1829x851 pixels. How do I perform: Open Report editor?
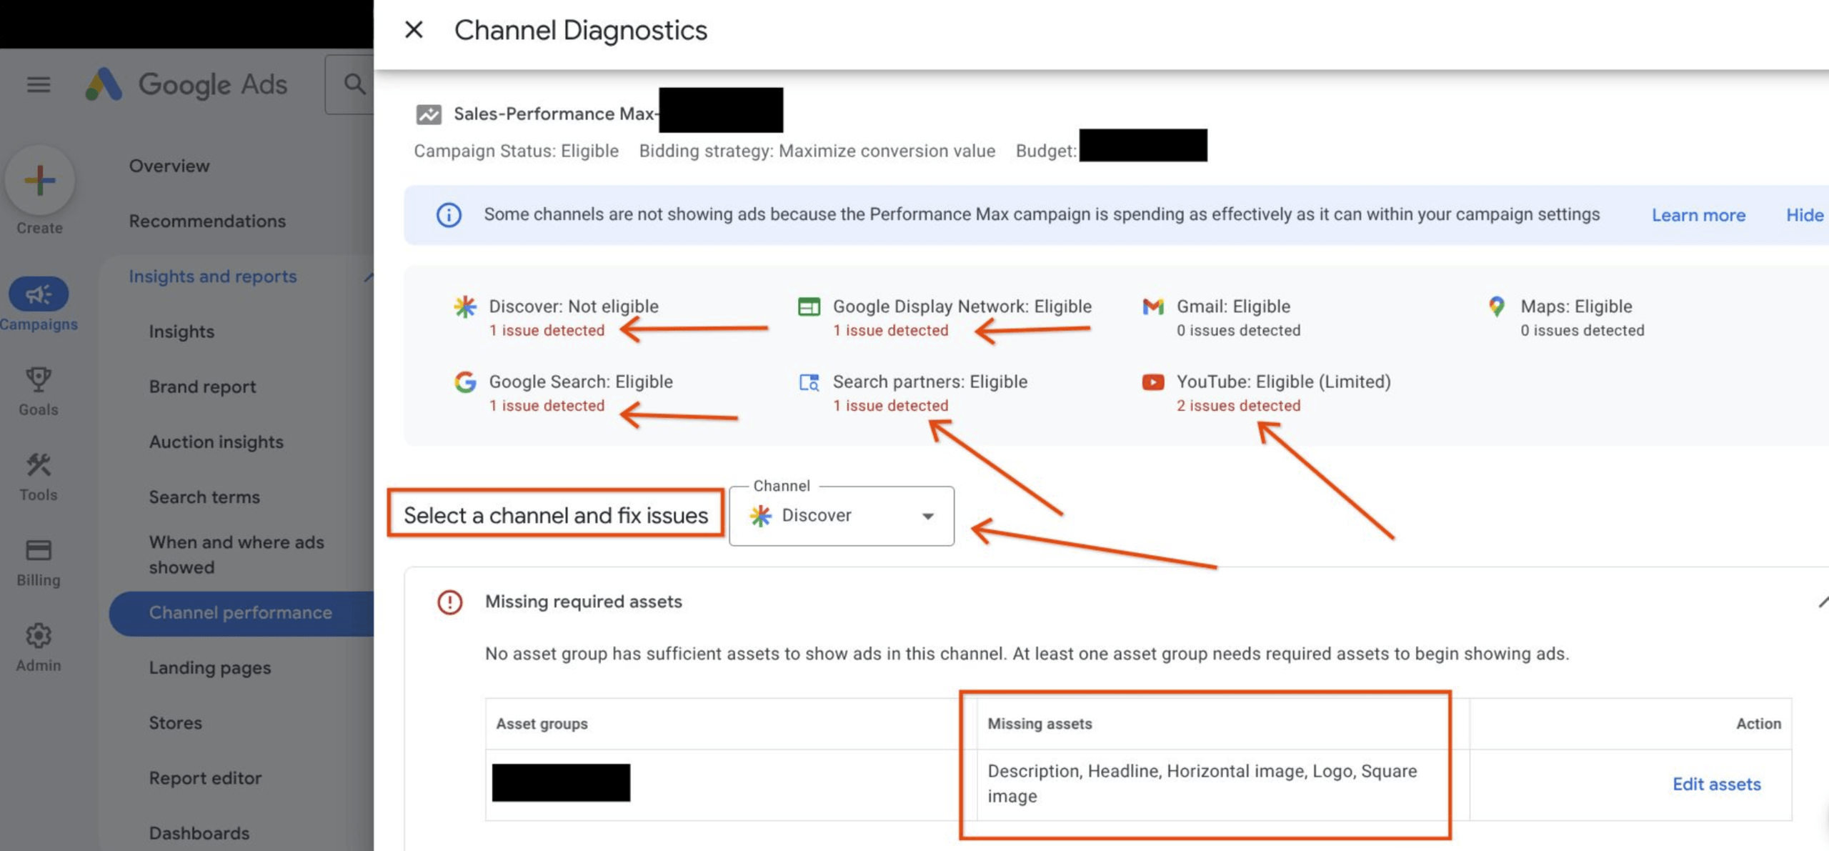coord(205,778)
